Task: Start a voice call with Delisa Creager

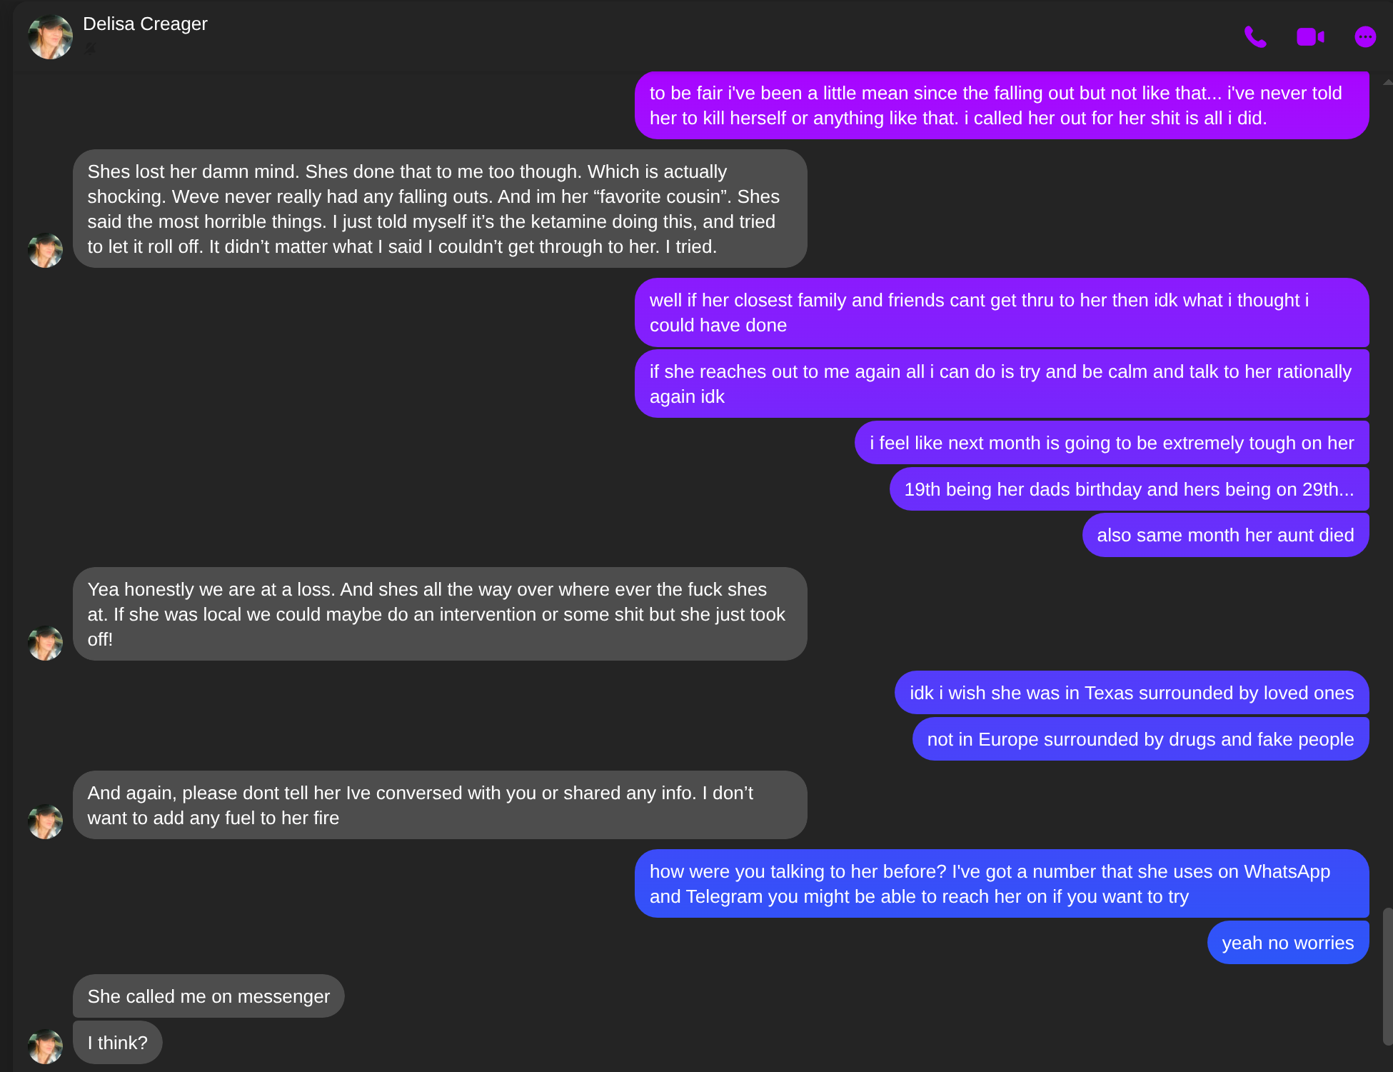Action: point(1254,36)
